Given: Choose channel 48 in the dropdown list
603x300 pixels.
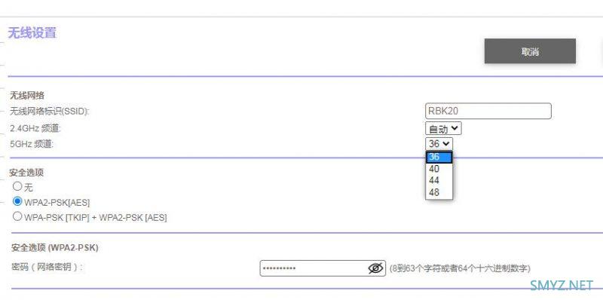Looking at the screenshot, I should click(439, 192).
